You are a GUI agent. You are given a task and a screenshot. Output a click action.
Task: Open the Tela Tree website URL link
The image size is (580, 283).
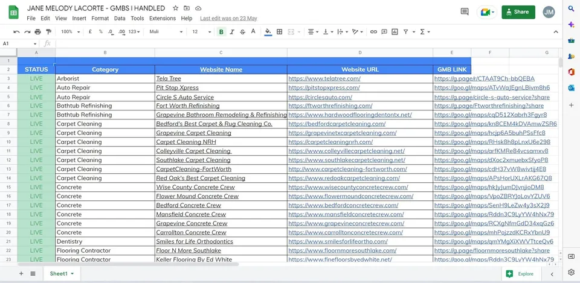tap(324, 78)
